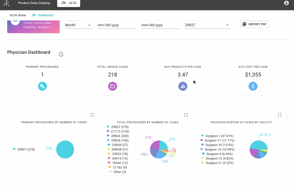Toggle the 64415 (12) legend entry
The height and width of the screenshot is (188, 294).
click(118, 158)
